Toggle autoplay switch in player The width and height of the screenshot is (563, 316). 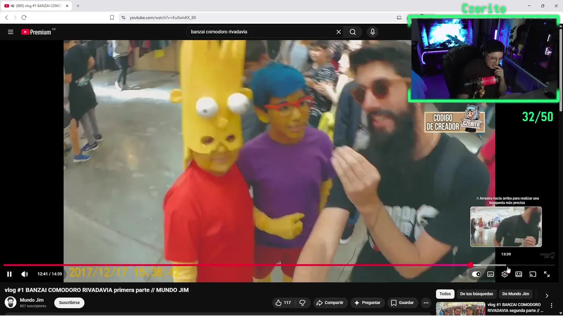click(x=476, y=274)
